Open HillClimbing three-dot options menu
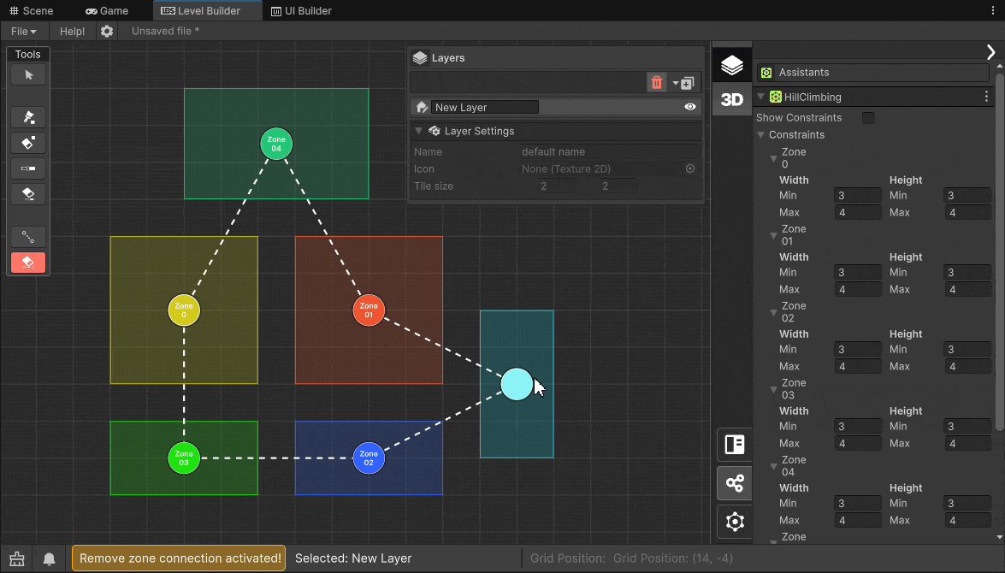The width and height of the screenshot is (1005, 573). [x=986, y=97]
